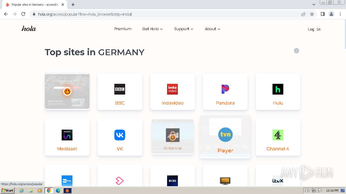
Task: Open the Mediaset site tile
Action: (x=67, y=137)
